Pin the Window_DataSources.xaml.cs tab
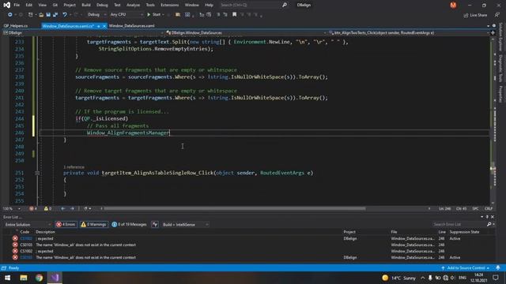The width and height of the screenshot is (506, 284). click(x=98, y=26)
